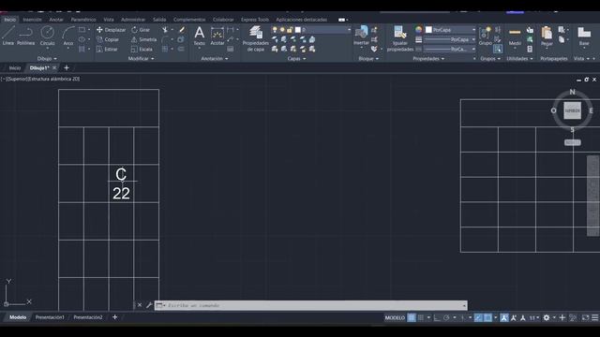Expand the Modificar panel
This screenshot has width=600, height=337.
(x=141, y=59)
